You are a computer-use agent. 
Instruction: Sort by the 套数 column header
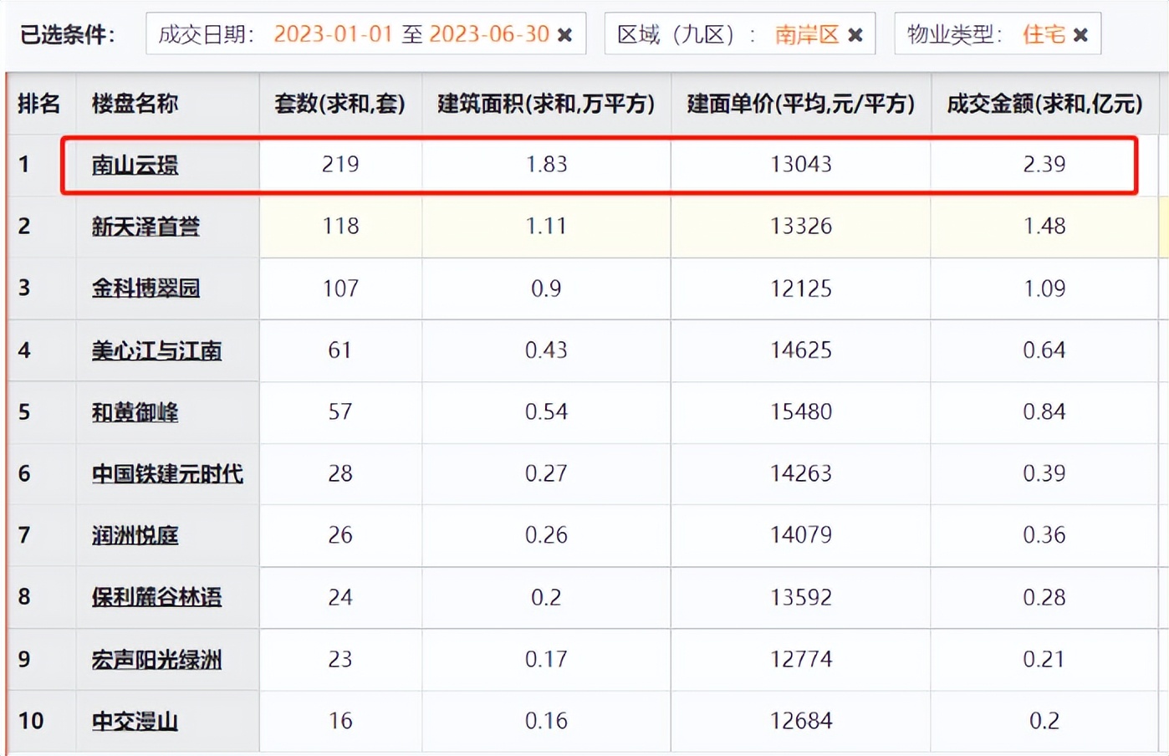(x=339, y=104)
